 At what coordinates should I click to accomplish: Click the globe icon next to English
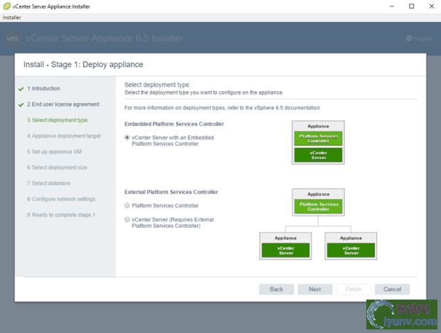(409, 38)
